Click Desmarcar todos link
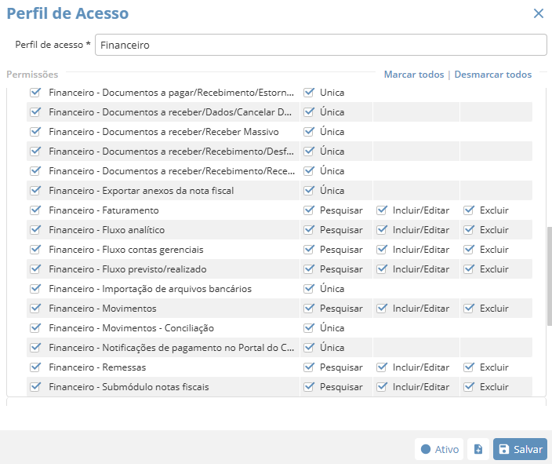The width and height of the screenshot is (552, 464). 492,75
